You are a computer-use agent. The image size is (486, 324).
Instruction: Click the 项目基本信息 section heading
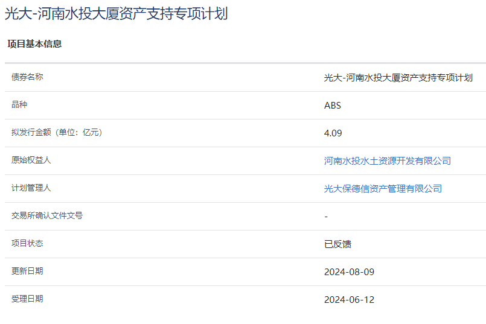tap(34, 44)
